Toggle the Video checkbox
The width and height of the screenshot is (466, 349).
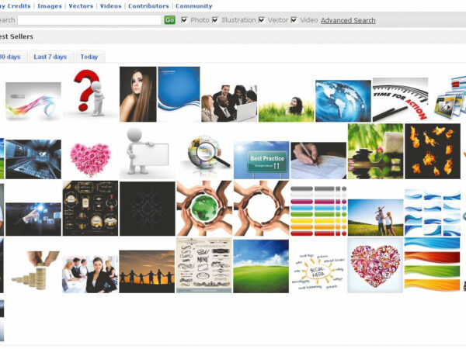coord(294,20)
